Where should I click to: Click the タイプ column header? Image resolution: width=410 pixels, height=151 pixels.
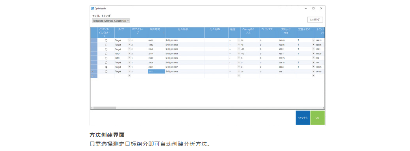123,33
